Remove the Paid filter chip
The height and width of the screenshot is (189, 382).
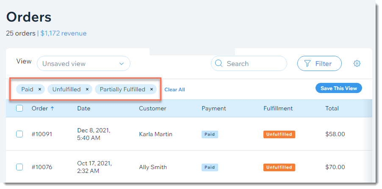pyautogui.click(x=40, y=89)
